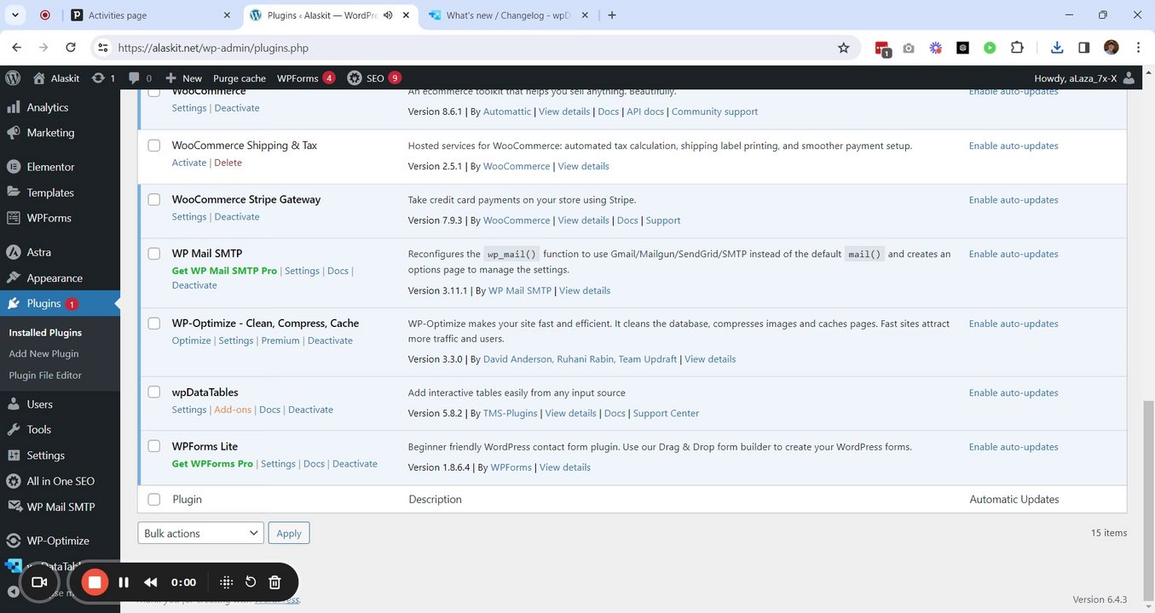Check the WP-Optimize plugin checkbox

click(154, 324)
